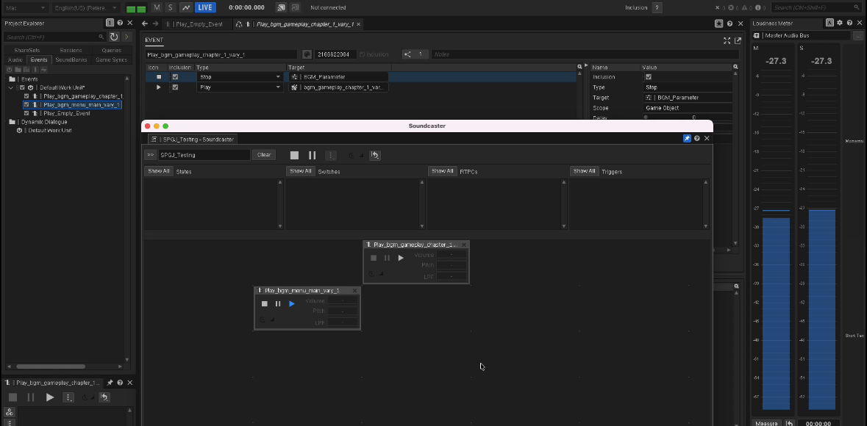Pin the Soundcaster view
The width and height of the screenshot is (867, 426).
tap(687, 138)
